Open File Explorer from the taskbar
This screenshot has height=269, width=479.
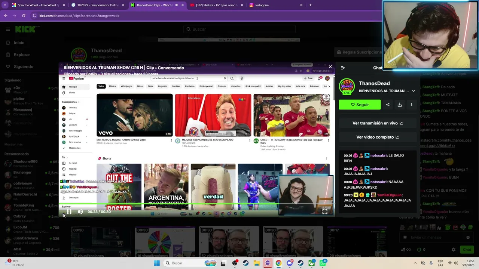[256, 263]
